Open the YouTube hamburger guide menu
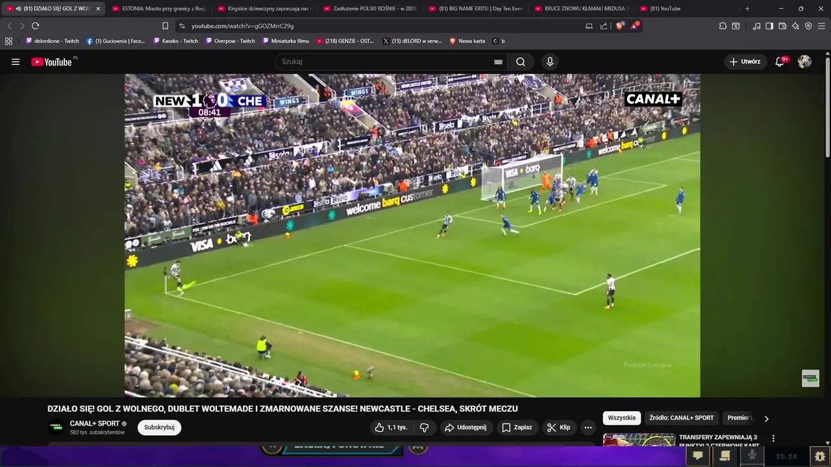Image resolution: width=831 pixels, height=467 pixels. [16, 62]
